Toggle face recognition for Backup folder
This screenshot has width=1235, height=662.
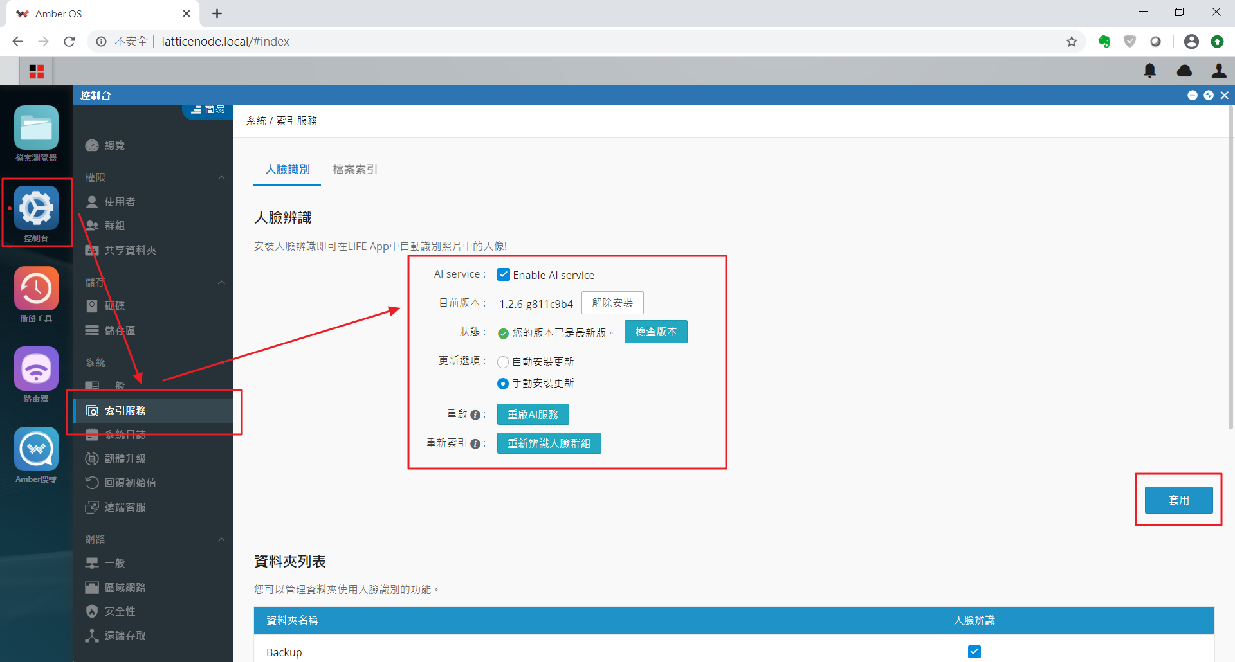point(974,652)
